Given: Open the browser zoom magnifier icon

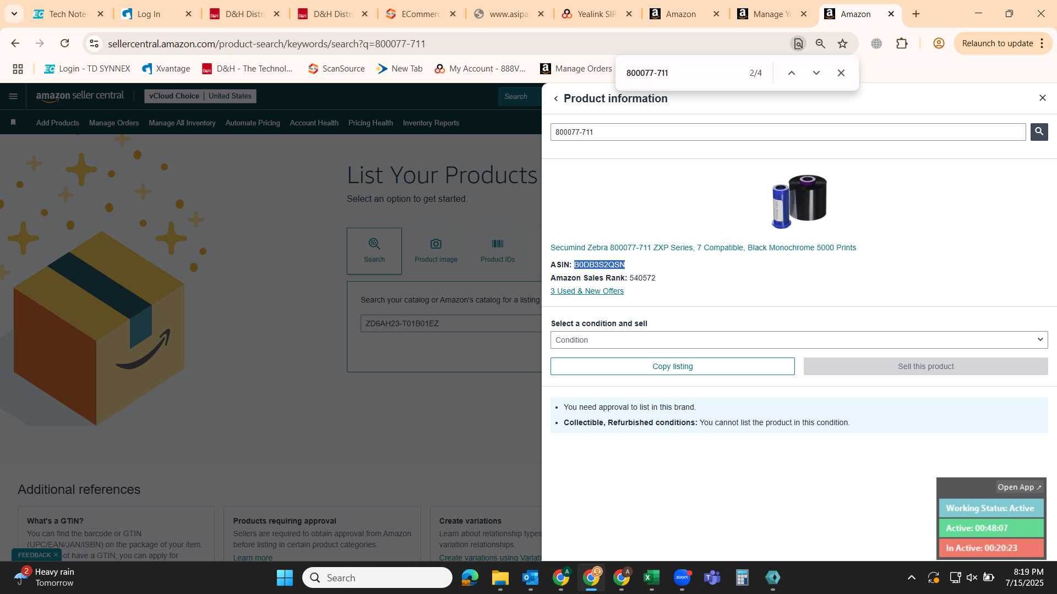Looking at the screenshot, I should tap(820, 43).
